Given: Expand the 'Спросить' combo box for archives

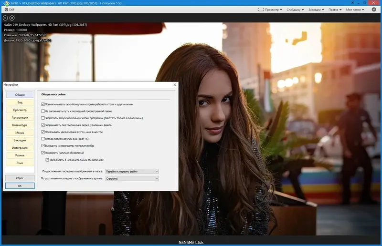Looking at the screenshot, I should point(132,178).
